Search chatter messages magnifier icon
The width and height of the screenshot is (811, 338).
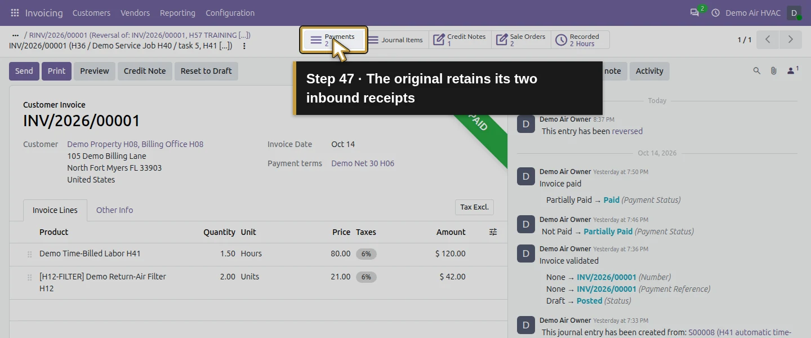[x=757, y=71]
